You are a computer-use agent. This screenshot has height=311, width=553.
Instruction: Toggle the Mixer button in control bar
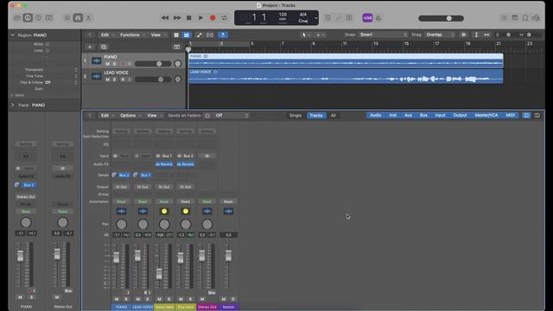78,17
